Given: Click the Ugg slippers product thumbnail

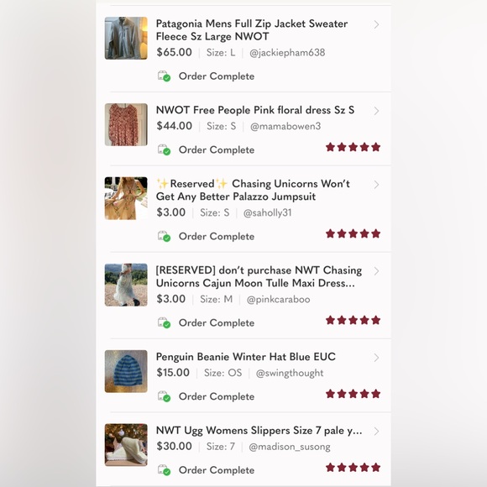Looking at the screenshot, I should pos(126,445).
